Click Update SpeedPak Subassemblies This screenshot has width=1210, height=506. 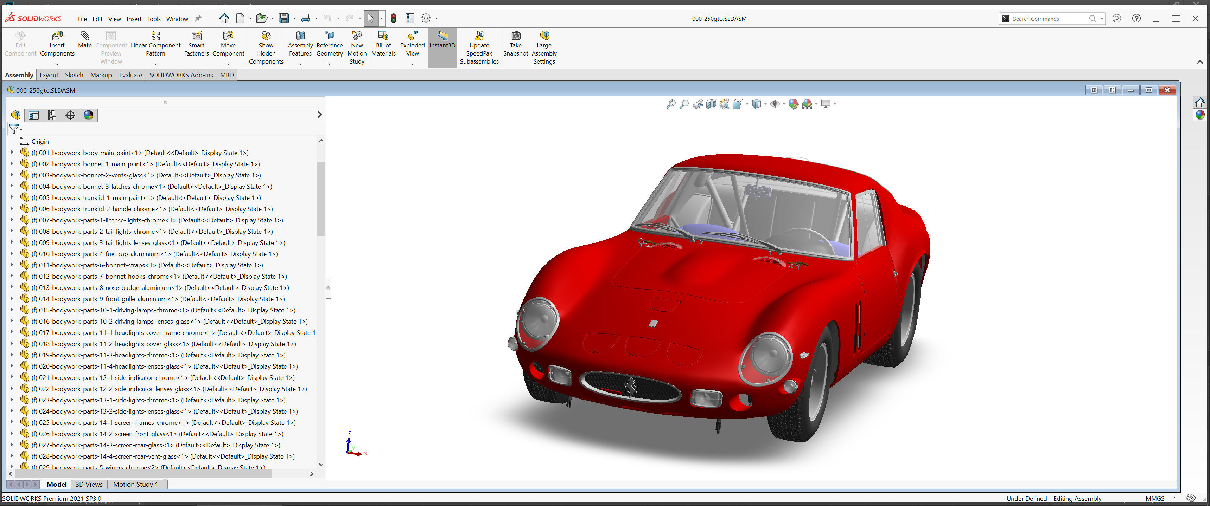(x=479, y=48)
